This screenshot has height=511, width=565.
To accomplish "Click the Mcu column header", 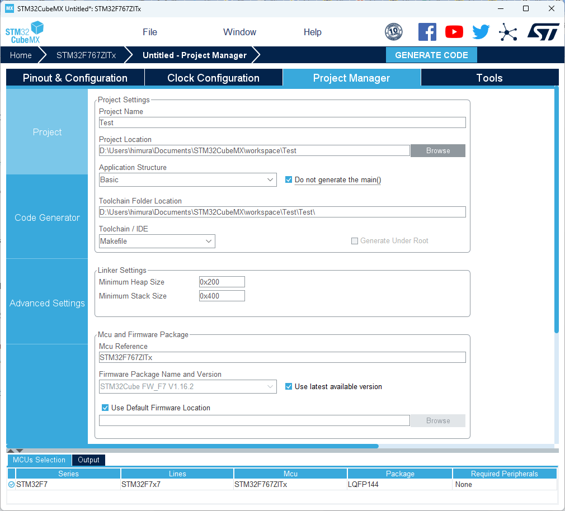I will 290,474.
